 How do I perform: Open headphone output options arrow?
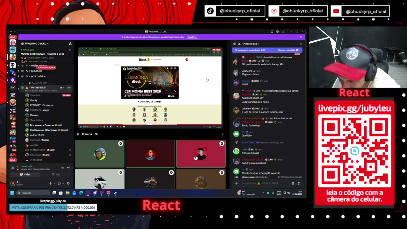[63, 183]
